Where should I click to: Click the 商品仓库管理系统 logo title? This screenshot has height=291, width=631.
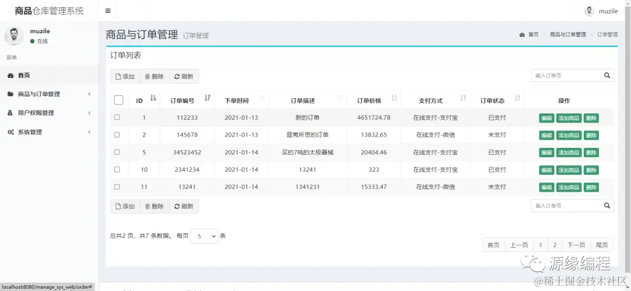point(49,11)
